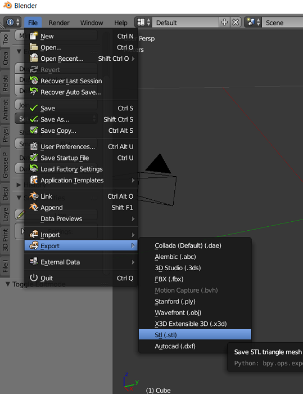Click the Quit power icon
This screenshot has width=303, height=394.
(x=34, y=278)
